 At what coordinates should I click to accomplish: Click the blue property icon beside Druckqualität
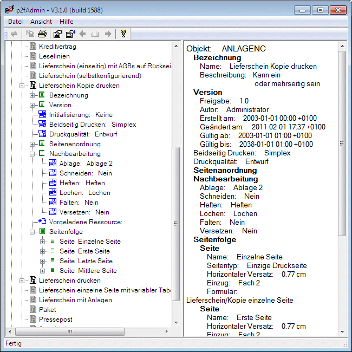point(42,134)
